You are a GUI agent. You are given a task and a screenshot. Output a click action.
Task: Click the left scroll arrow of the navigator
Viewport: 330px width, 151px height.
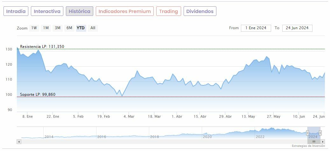click(x=18, y=141)
